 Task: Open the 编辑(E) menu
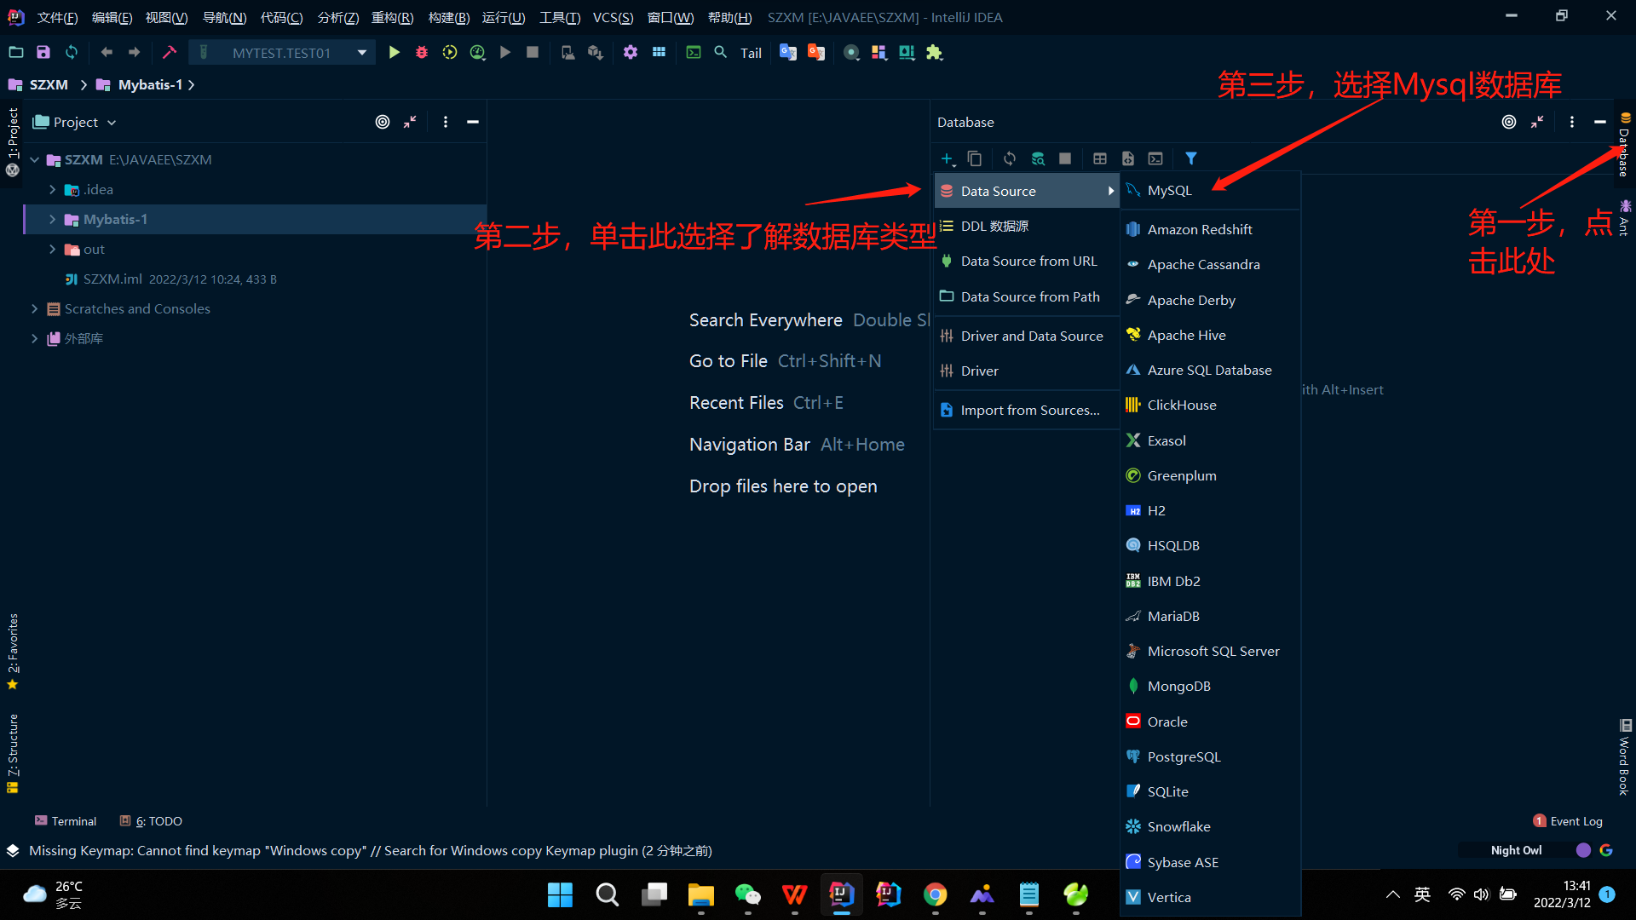click(112, 17)
